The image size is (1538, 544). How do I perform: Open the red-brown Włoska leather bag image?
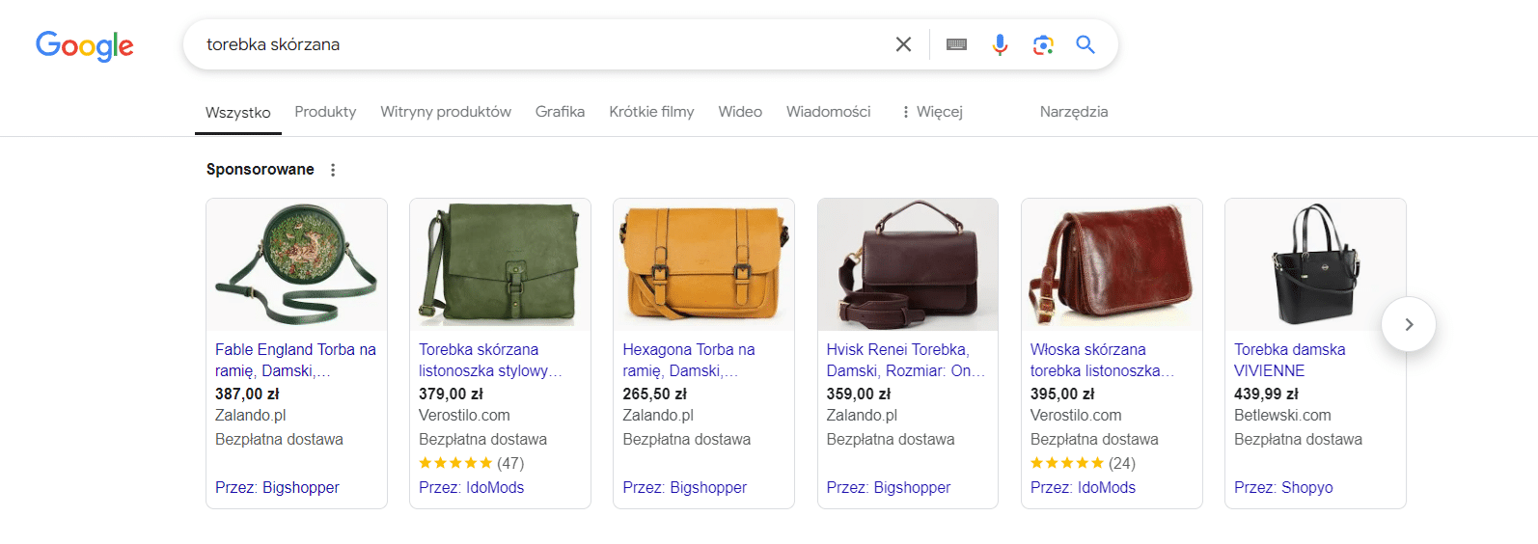click(x=1112, y=264)
